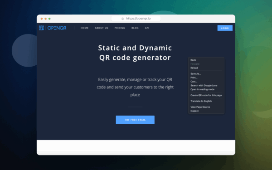
Task: Click the https://openqr.io address bar
Action: click(136, 19)
